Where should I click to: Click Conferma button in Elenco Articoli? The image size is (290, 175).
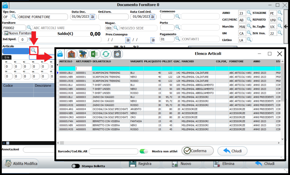click(197, 151)
